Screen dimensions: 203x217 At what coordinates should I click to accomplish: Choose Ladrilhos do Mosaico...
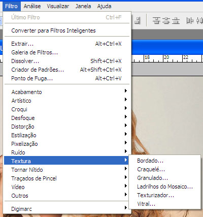pos(165,187)
